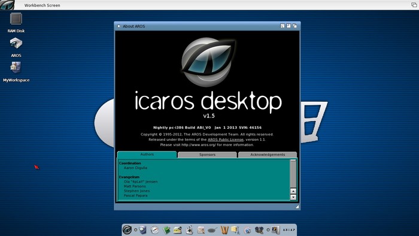Open the AROS Public License link
Viewport: 419px width, 236px height.
click(x=226, y=140)
